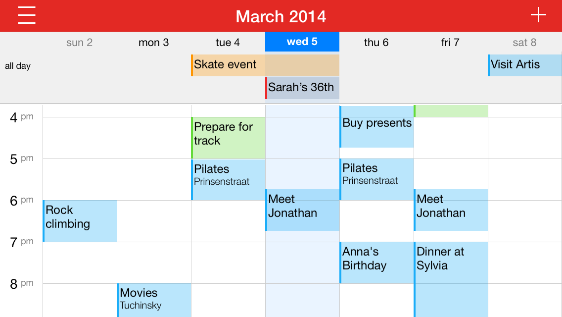Open Sarah's 36th all-day event
The width and height of the screenshot is (562, 317).
coord(302,88)
